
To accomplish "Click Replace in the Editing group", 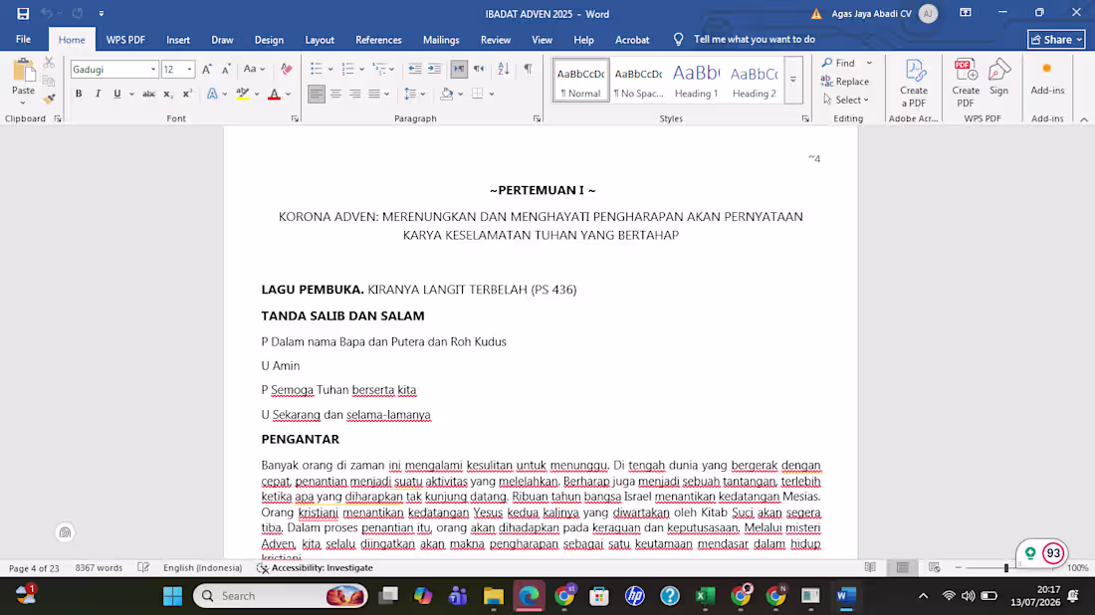I will pyautogui.click(x=845, y=82).
